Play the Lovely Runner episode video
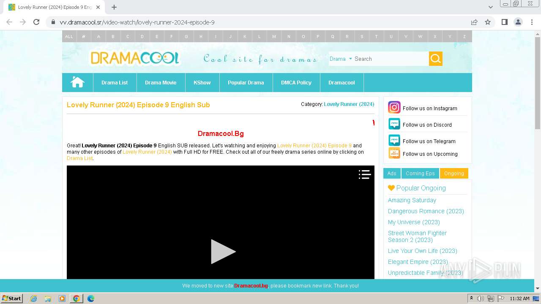 coord(223,252)
